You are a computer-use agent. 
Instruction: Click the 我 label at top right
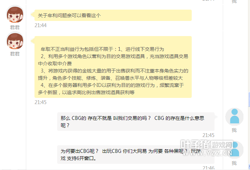click(x=234, y=2)
